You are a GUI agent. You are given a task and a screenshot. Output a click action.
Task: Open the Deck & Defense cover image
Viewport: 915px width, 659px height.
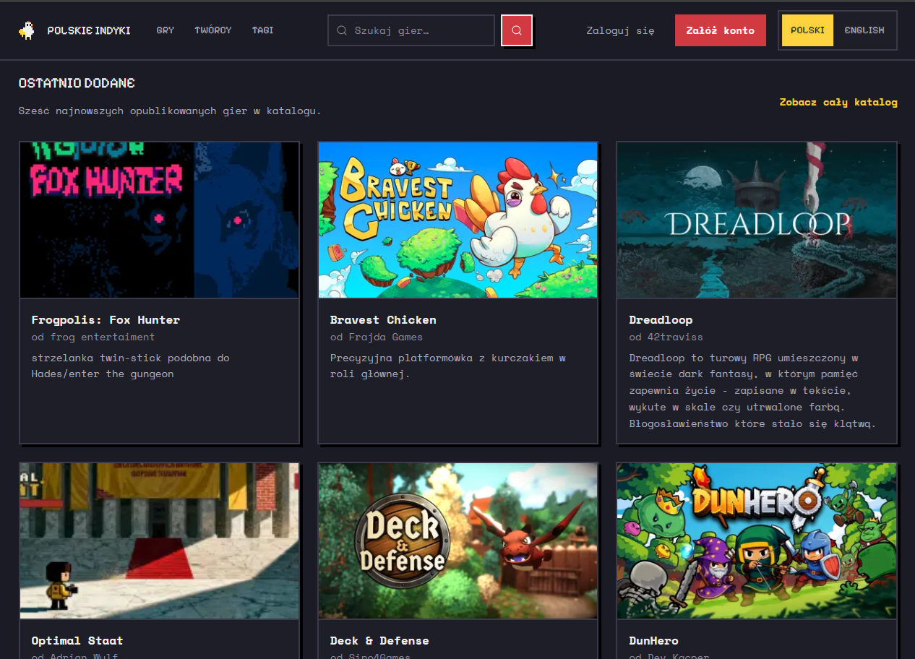pyautogui.click(x=458, y=540)
